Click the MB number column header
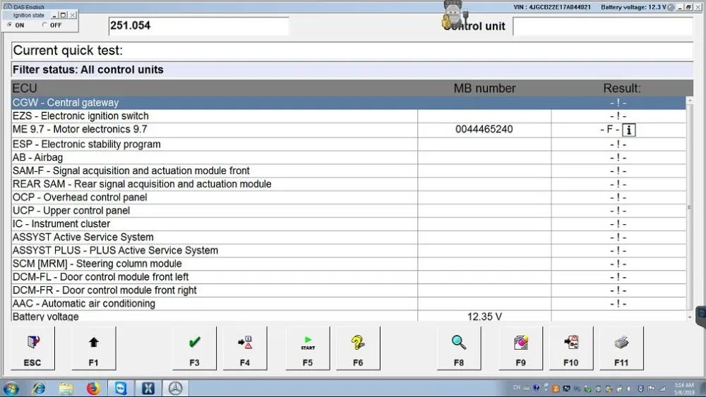Image resolution: width=706 pixels, height=397 pixels. [484, 88]
